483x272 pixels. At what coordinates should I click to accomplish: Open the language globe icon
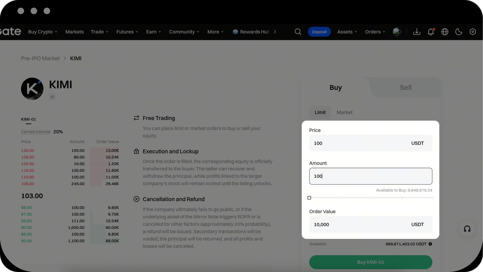click(445, 32)
